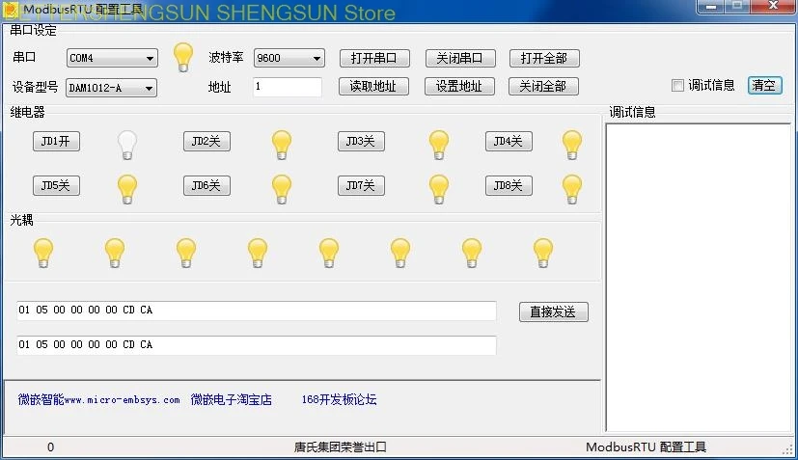The width and height of the screenshot is (798, 460).
Task: Click the first 光耦 bulb indicator
Action: pyautogui.click(x=43, y=253)
